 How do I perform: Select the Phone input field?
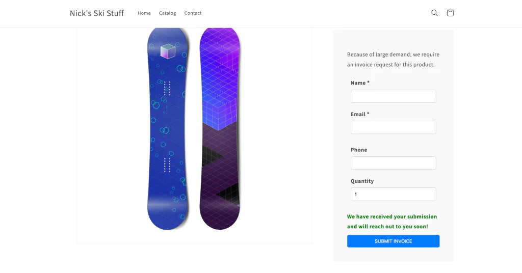coord(393,163)
